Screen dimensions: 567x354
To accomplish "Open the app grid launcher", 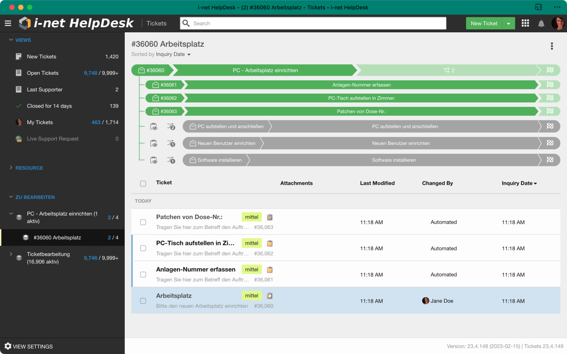I will (x=525, y=23).
